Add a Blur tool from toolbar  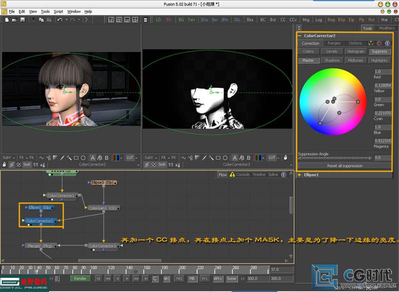pyautogui.click(x=250, y=19)
